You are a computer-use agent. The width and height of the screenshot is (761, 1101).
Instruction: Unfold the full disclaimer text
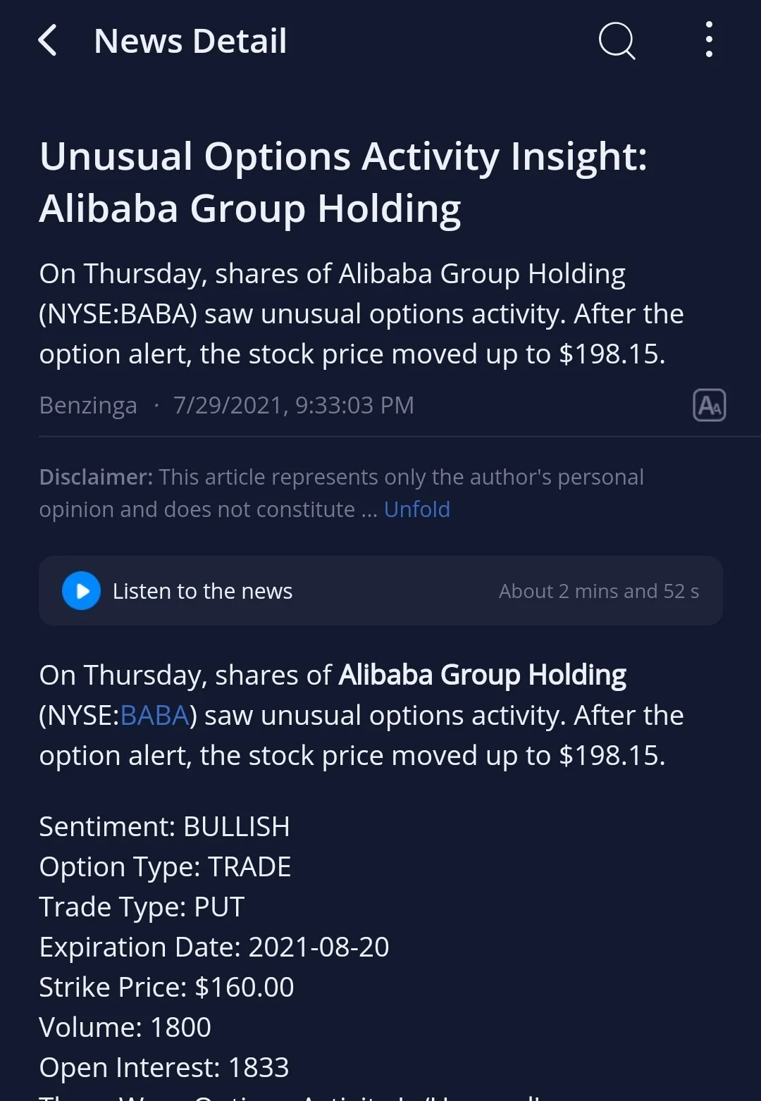tap(417, 509)
